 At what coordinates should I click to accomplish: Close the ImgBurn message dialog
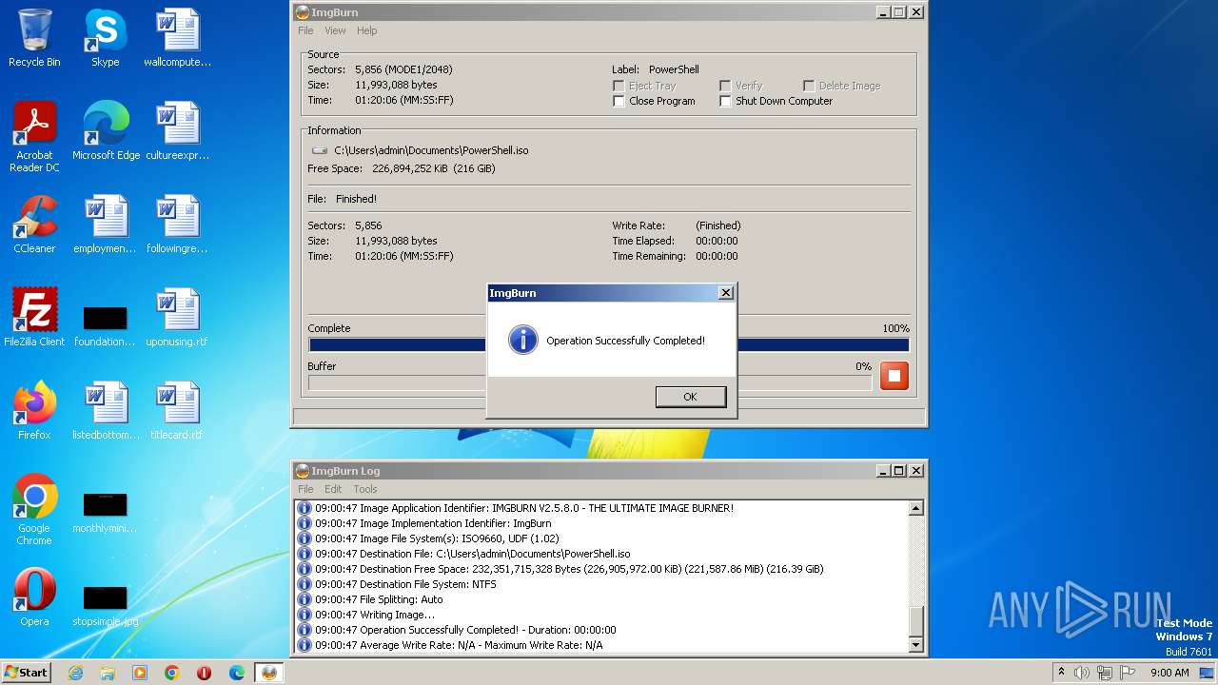click(726, 293)
